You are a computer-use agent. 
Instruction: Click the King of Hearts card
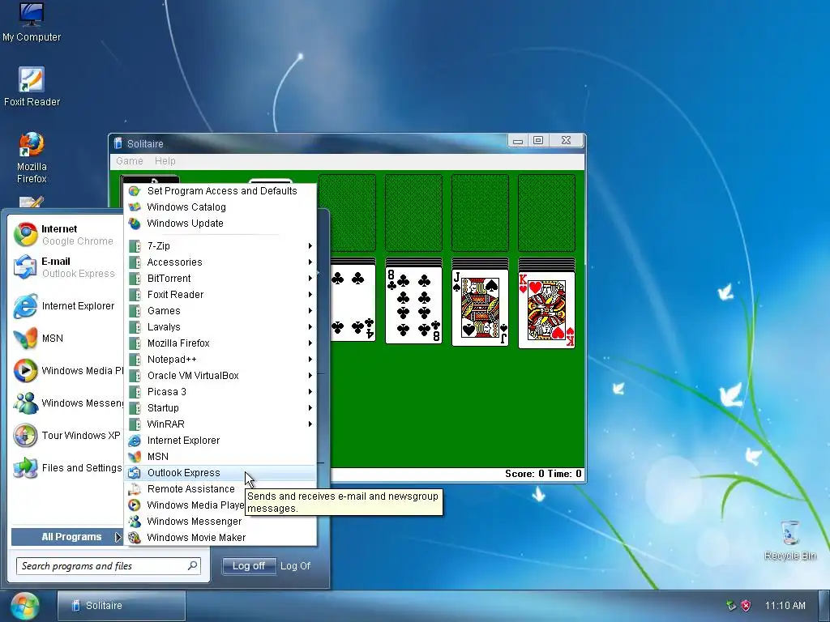(547, 310)
